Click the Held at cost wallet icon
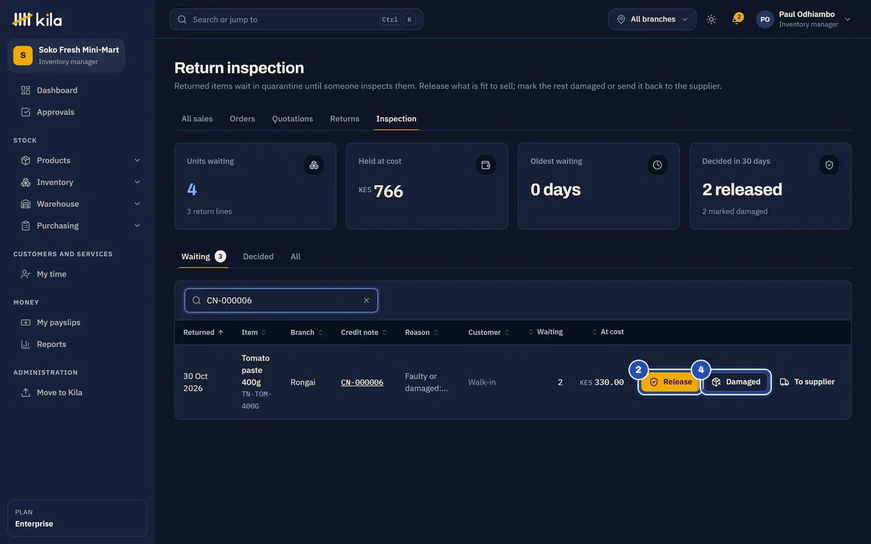 [x=486, y=165]
